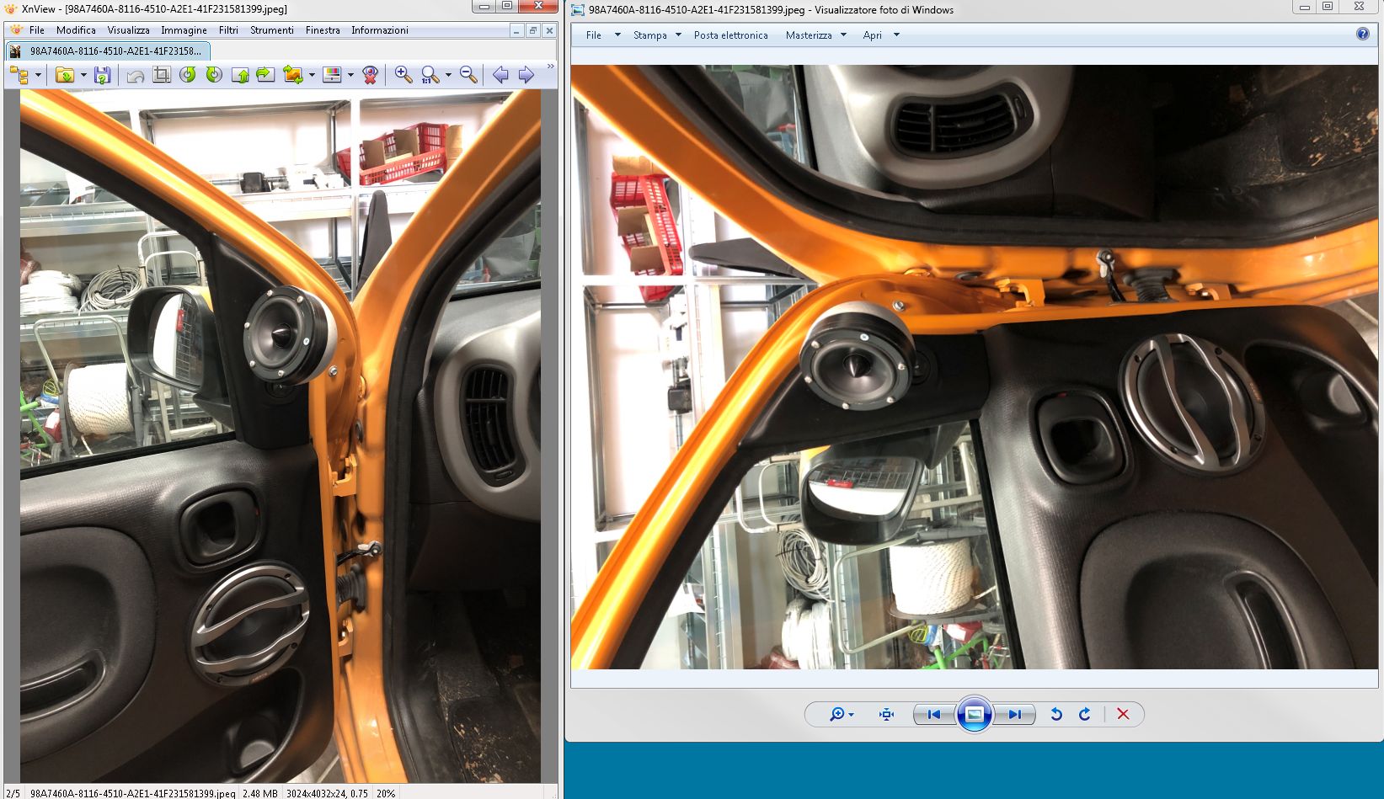Click the undo arrow in XnView toolbar
Viewport: 1384px width, 799px height.
pos(136,75)
